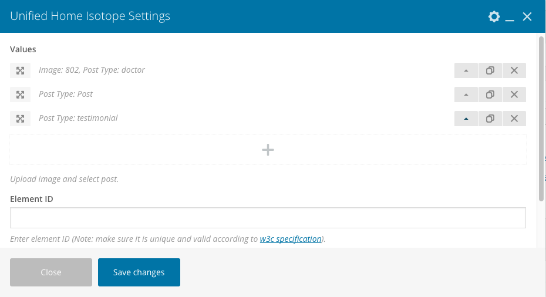546x297 pixels.
Task: Duplicate the Image: 802 doctor row
Action: (490, 70)
